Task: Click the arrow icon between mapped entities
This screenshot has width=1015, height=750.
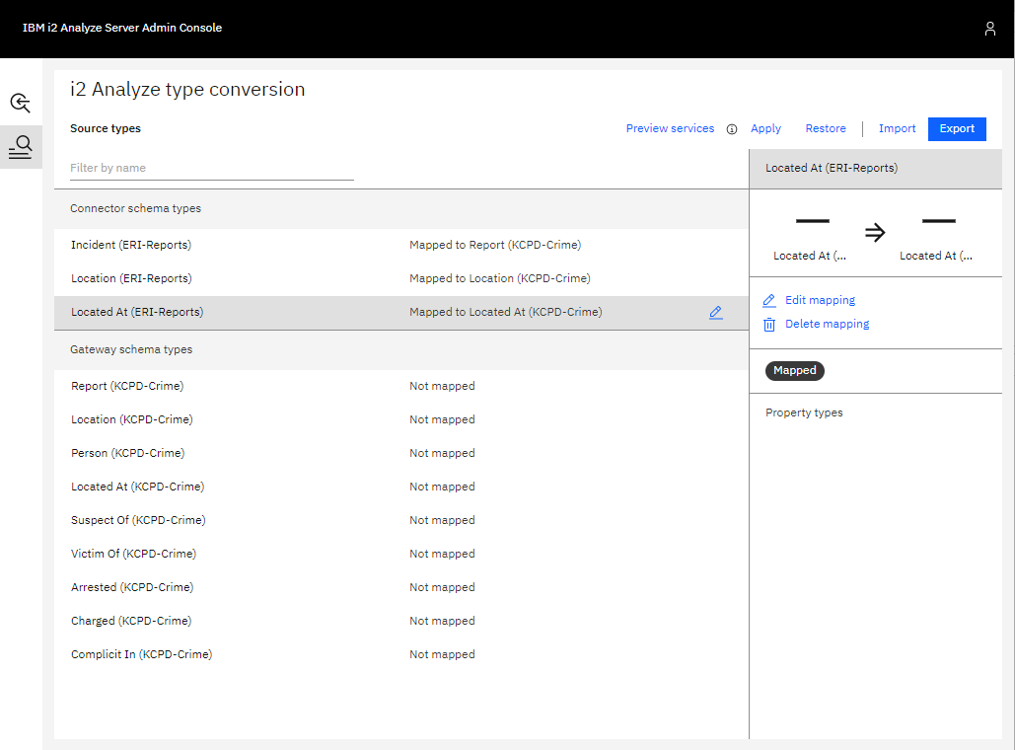Action: [875, 233]
